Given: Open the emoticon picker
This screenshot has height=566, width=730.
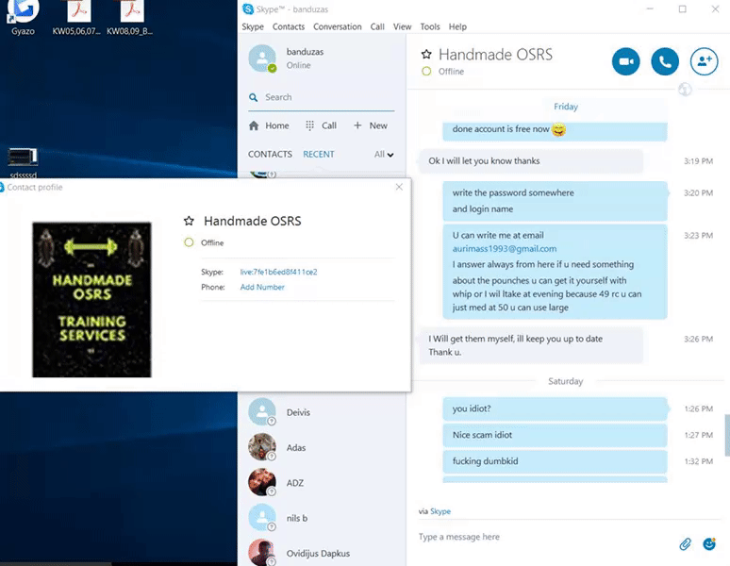Looking at the screenshot, I should coord(709,543).
